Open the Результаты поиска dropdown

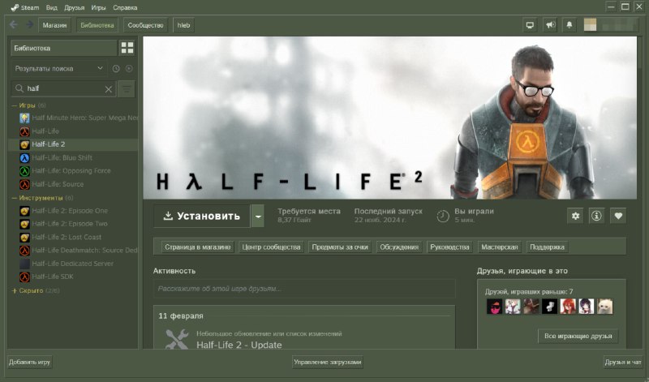click(x=58, y=69)
